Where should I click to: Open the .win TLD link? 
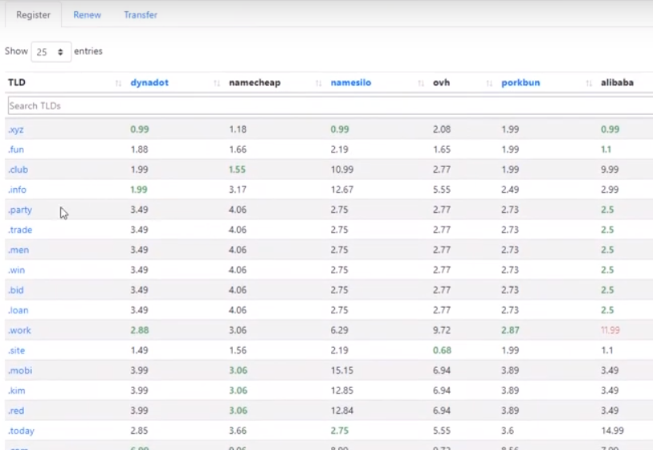tap(16, 270)
